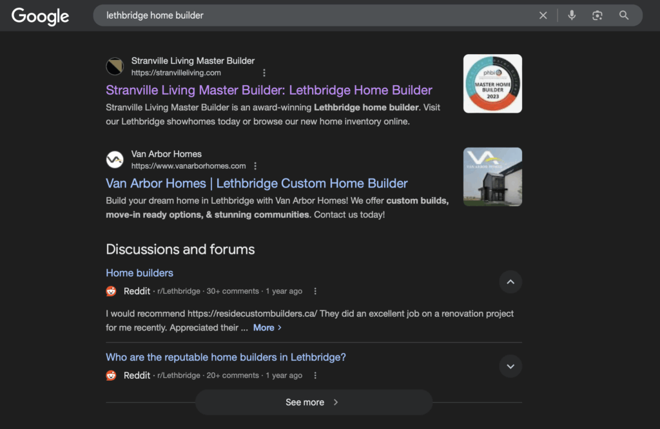Open three-dot menu for Van Arbor Homes result
The image size is (660, 429).
coord(255,166)
